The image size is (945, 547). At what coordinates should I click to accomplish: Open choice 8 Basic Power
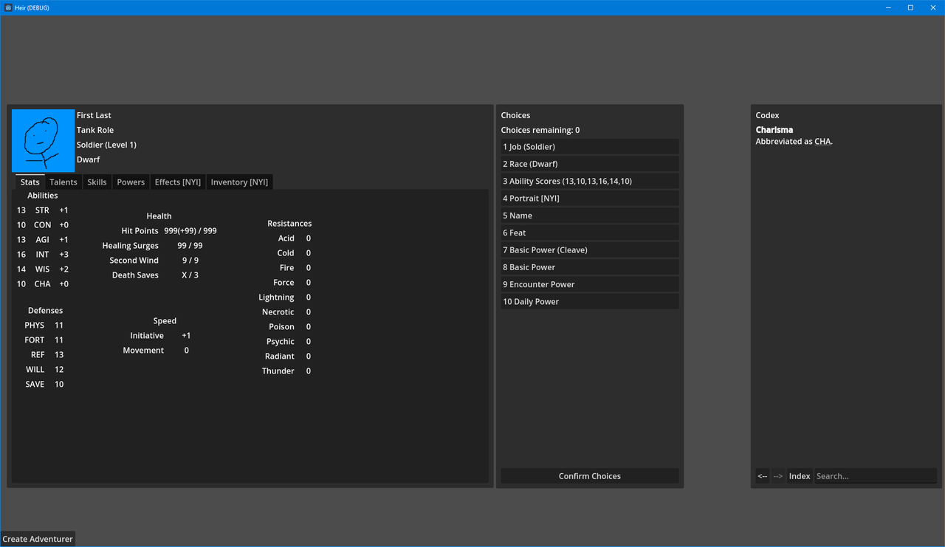click(x=590, y=267)
